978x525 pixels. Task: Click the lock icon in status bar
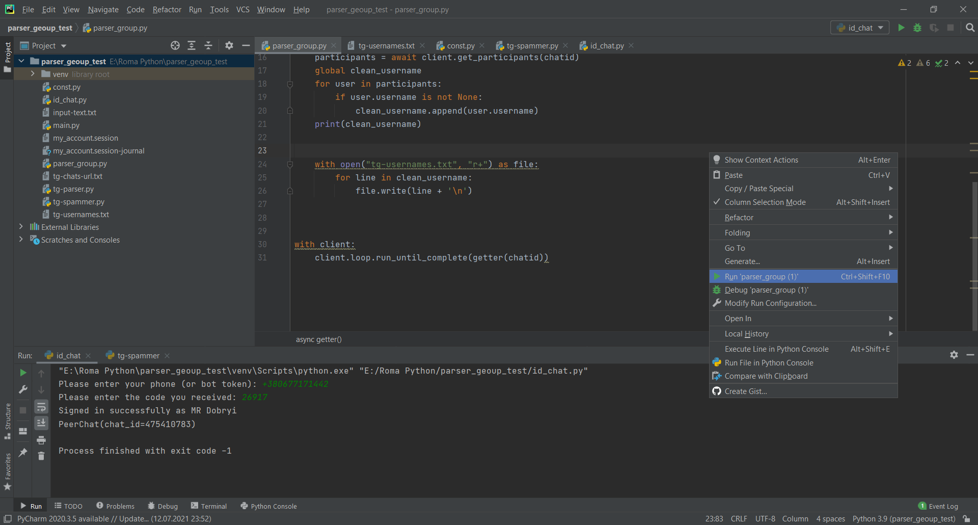click(x=966, y=519)
